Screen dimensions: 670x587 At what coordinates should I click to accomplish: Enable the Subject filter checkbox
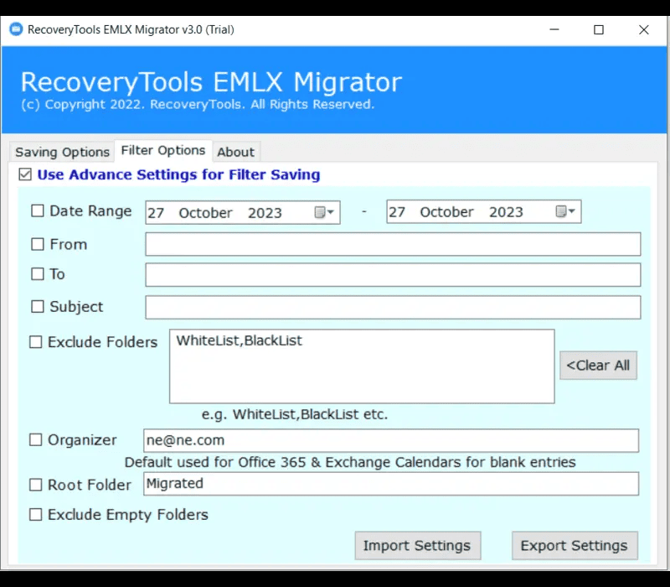pos(38,306)
